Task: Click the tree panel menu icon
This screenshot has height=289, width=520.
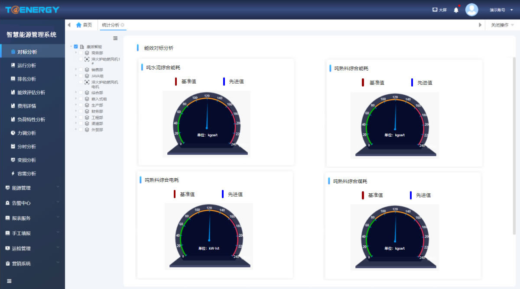Action: [x=115, y=38]
